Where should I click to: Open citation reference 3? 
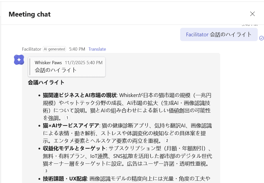(x=46, y=171)
